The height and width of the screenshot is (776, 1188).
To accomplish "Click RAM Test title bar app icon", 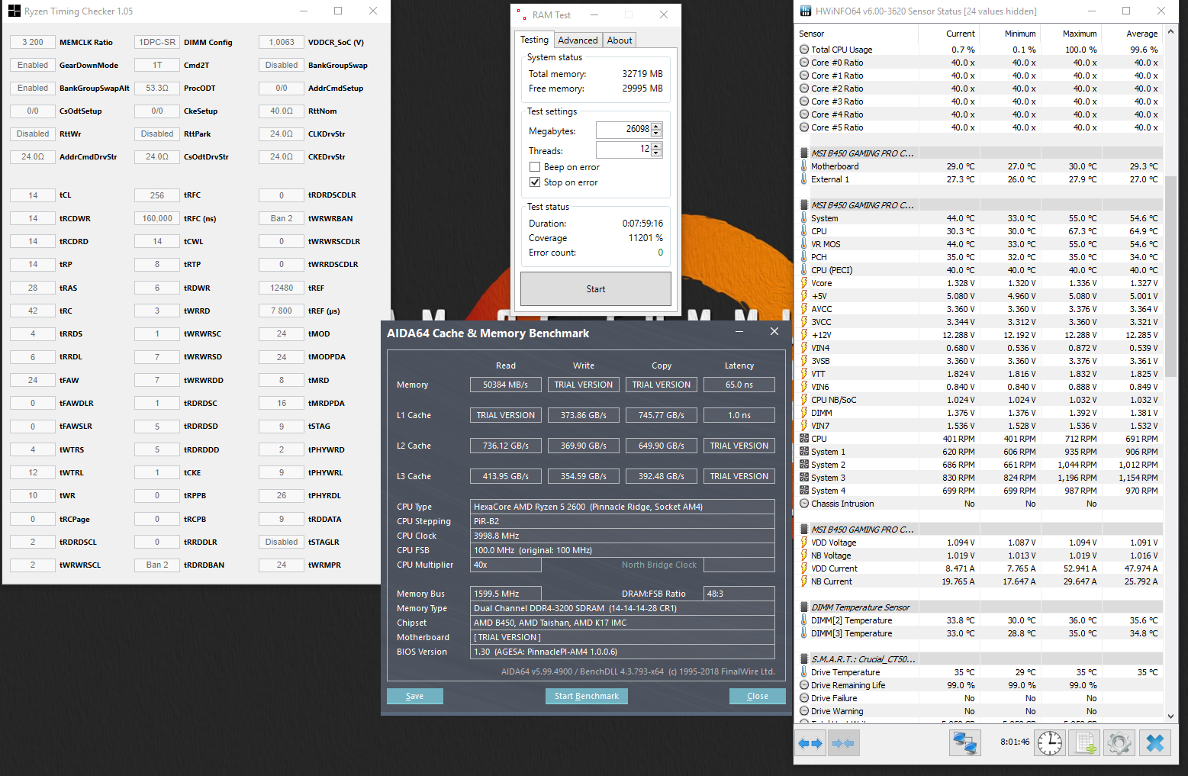I will pyautogui.click(x=522, y=14).
